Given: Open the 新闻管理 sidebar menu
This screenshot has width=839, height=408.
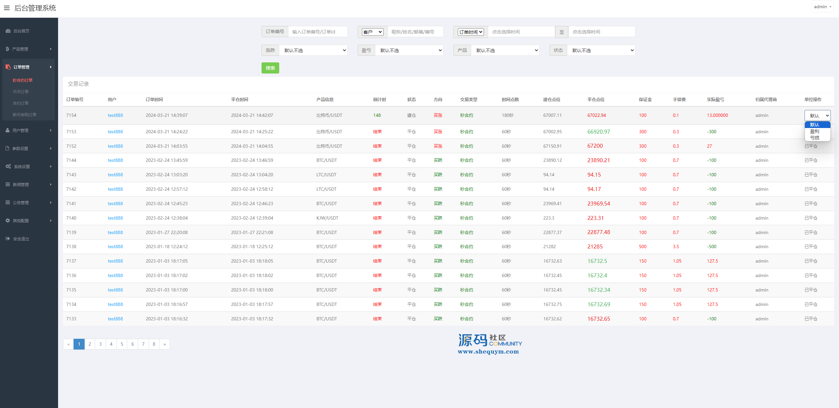Looking at the screenshot, I should tap(29, 184).
